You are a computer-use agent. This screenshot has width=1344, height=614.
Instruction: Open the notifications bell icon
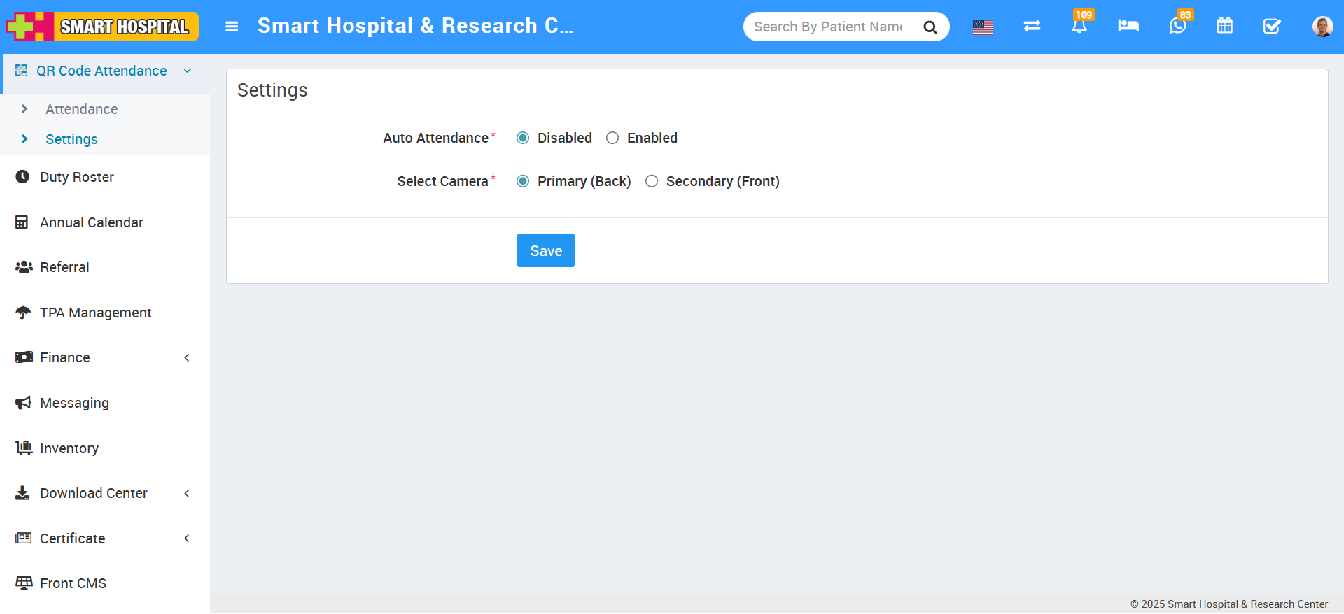[1079, 27]
